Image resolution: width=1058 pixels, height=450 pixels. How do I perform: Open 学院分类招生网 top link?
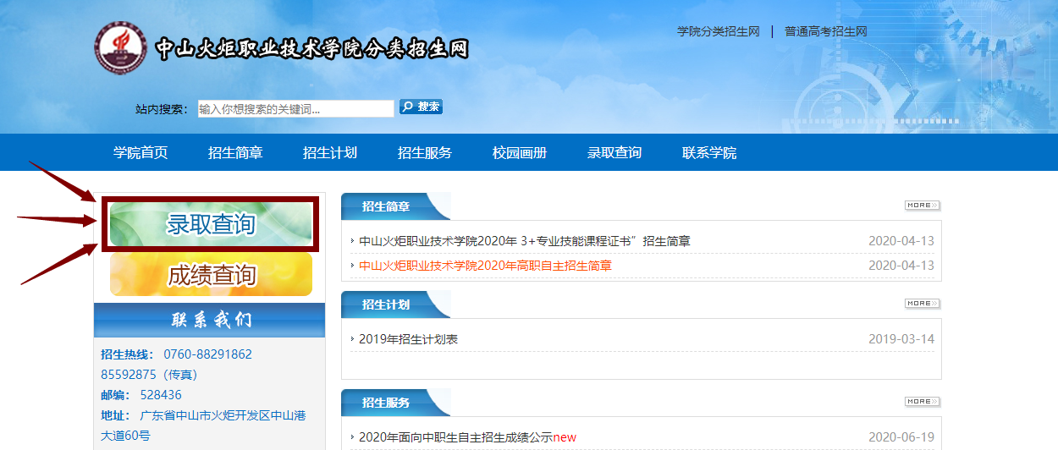coord(719,31)
